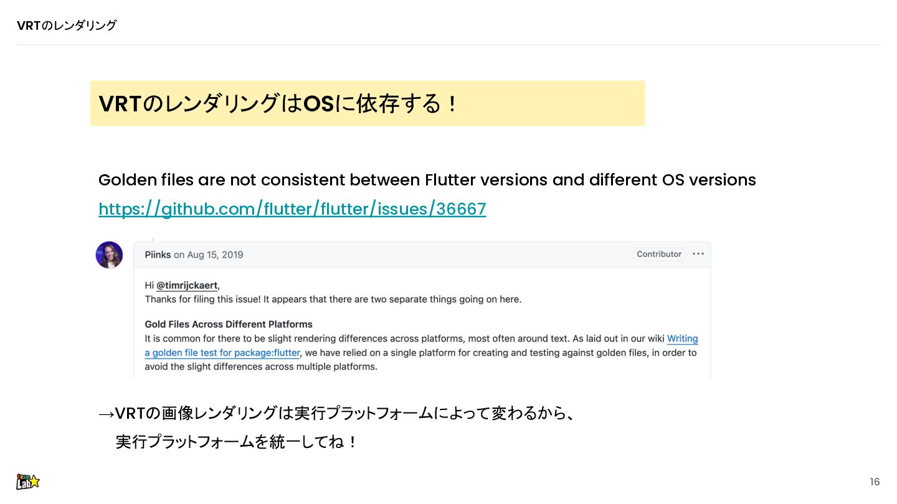
Task: Open the Writing a golden file test wiki link
Action: click(421, 346)
